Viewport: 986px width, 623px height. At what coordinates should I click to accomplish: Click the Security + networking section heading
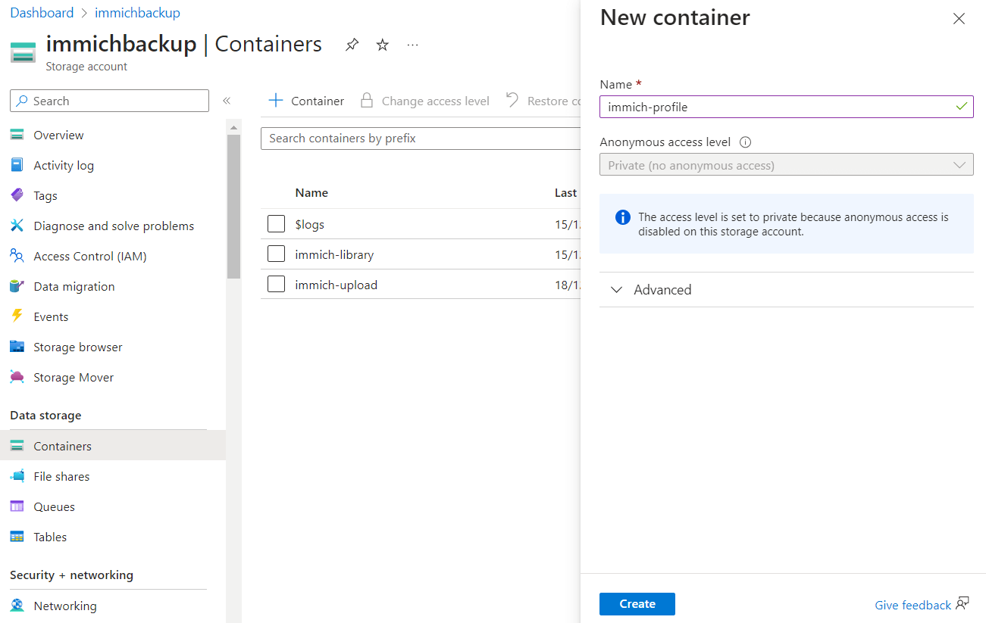click(x=71, y=575)
